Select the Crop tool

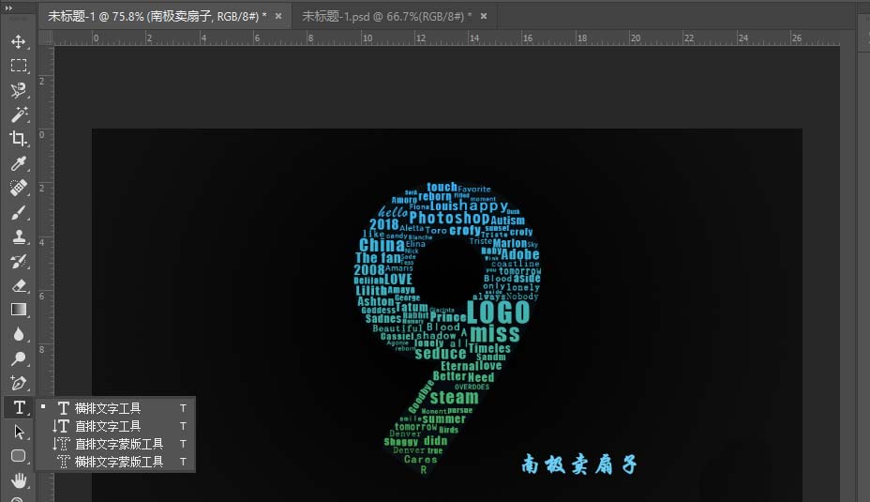pyautogui.click(x=19, y=139)
